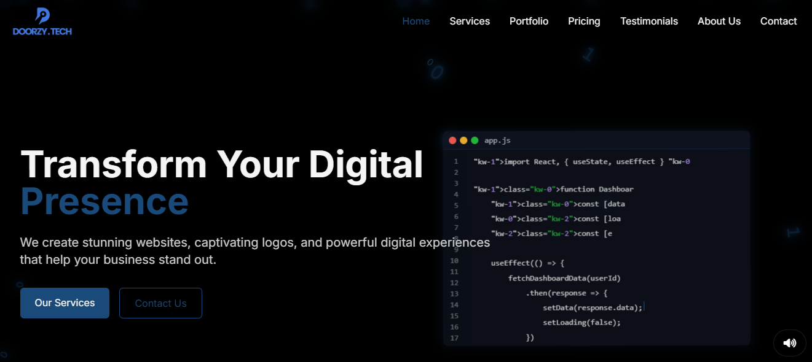This screenshot has width=812, height=362.
Task: Open the Services navigation item
Action: [x=470, y=21]
